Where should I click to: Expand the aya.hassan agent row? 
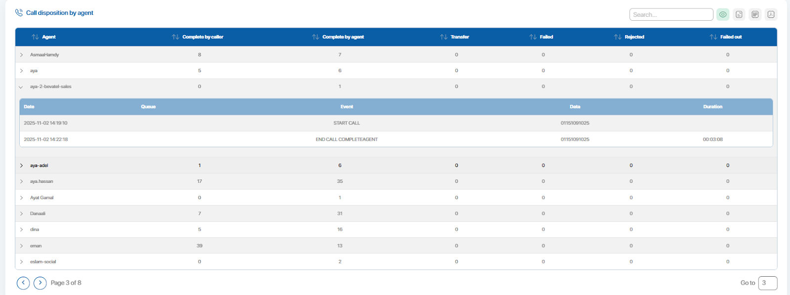point(21,181)
